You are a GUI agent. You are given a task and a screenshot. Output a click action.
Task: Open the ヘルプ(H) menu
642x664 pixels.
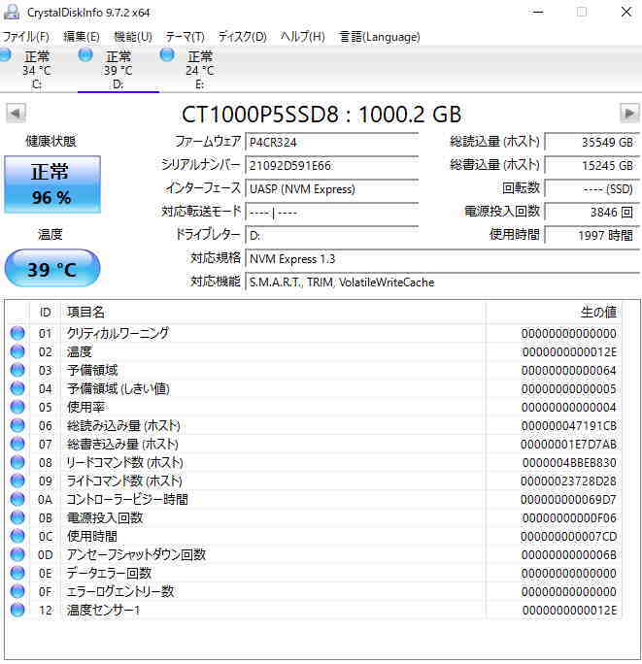pos(303,37)
